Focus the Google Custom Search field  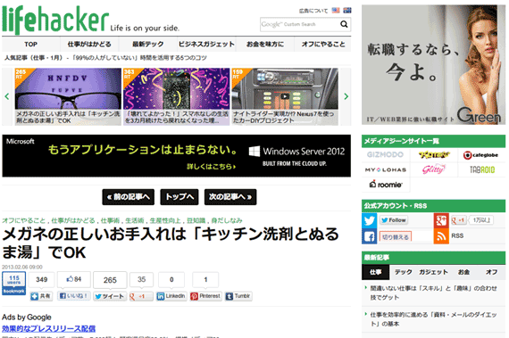coord(299,24)
